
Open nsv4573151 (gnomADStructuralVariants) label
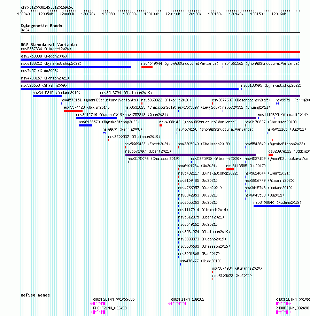(99, 100)
